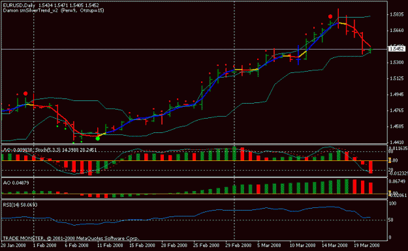The width and height of the screenshot is (408, 251).
Task: Click the 1.5300 price axis label
Action: 397,63
